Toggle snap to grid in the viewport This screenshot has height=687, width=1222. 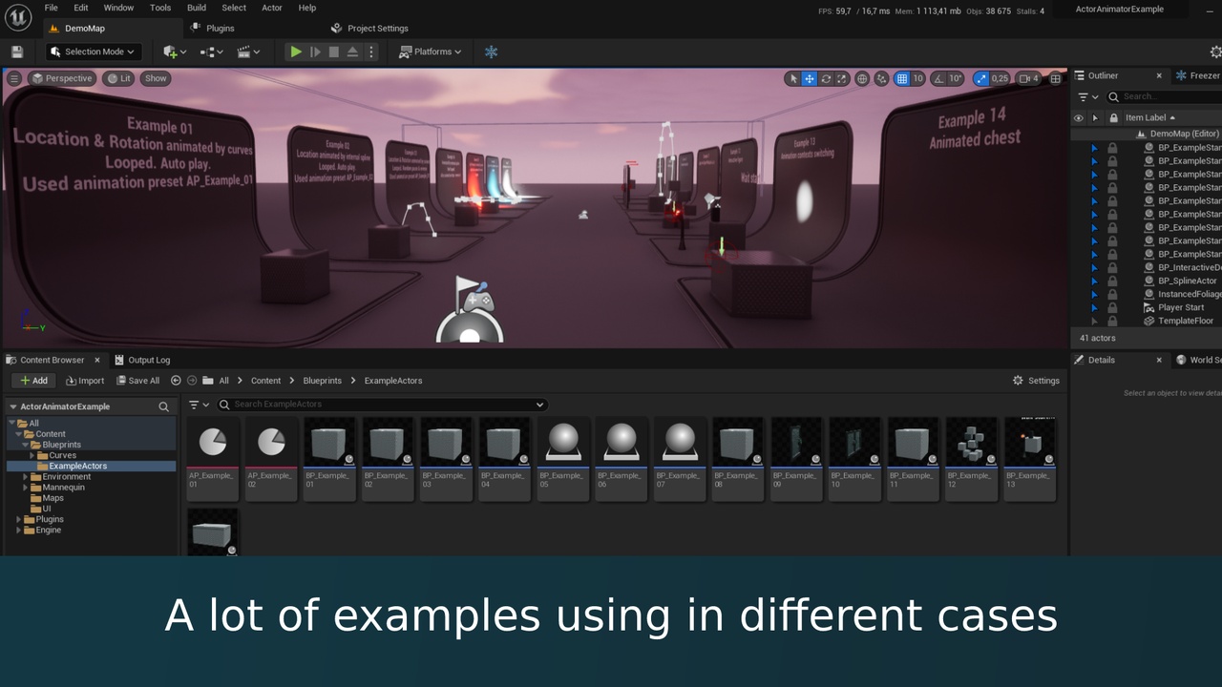[x=902, y=78]
